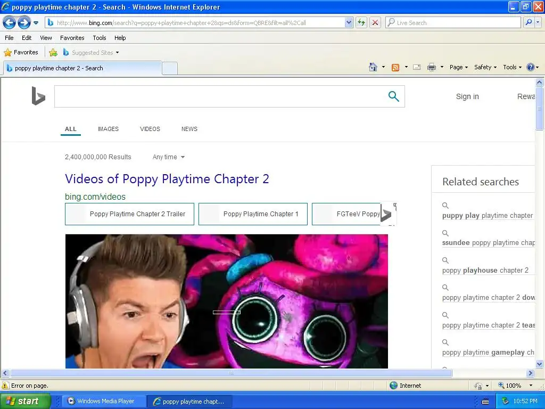
Task: Expand the address bar URL history dropdown
Action: (349, 23)
